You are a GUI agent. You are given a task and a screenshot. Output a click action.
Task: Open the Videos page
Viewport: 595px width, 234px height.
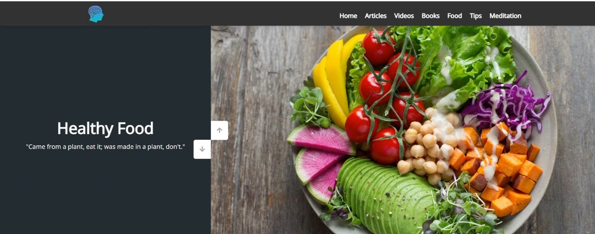point(404,16)
